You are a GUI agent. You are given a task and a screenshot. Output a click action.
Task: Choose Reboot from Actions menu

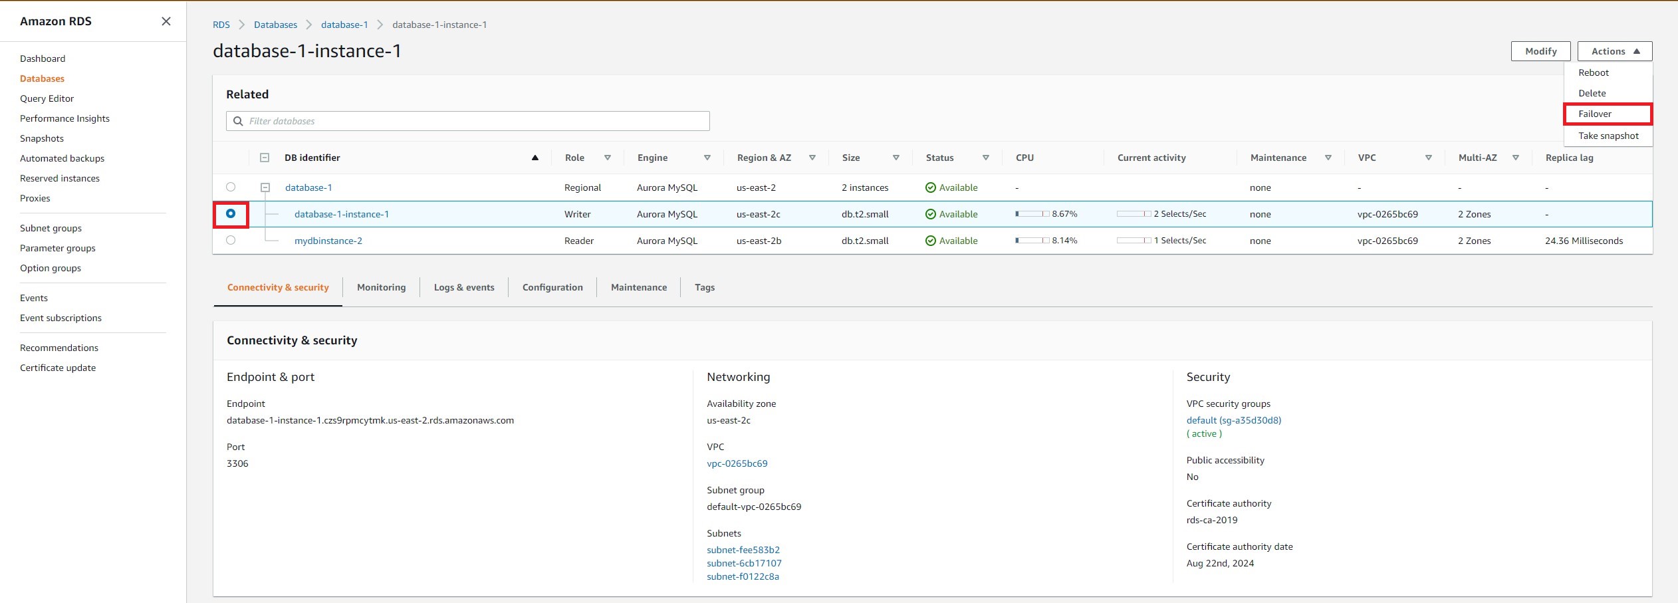coord(1594,72)
